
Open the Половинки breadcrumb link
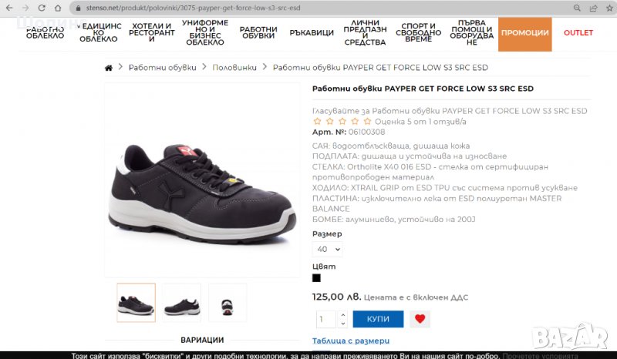pyautogui.click(x=234, y=68)
